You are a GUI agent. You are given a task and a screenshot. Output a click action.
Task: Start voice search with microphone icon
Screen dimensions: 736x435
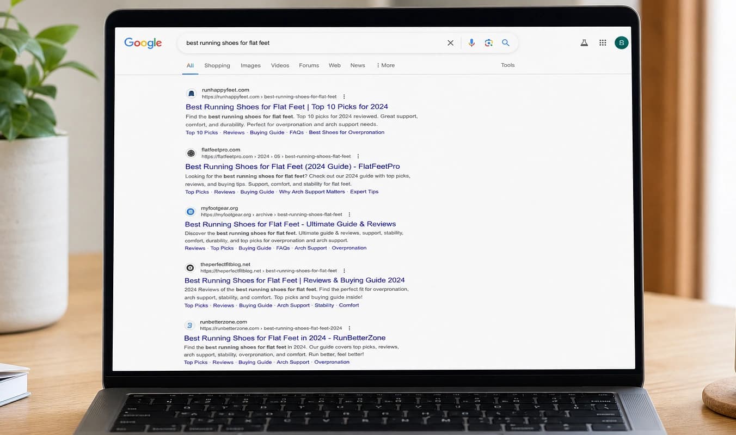471,42
